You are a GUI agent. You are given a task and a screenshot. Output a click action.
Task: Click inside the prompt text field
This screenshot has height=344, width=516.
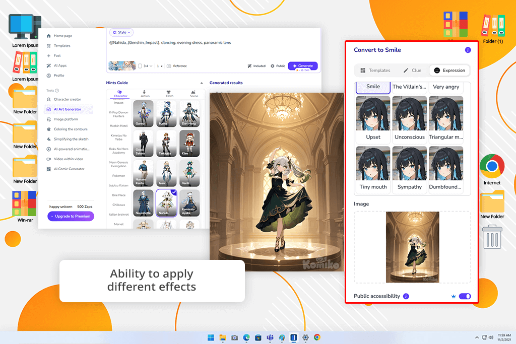(213, 49)
